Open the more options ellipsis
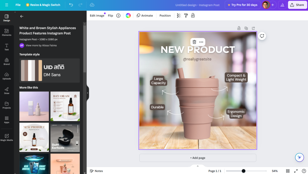 pyautogui.click(x=201, y=42)
